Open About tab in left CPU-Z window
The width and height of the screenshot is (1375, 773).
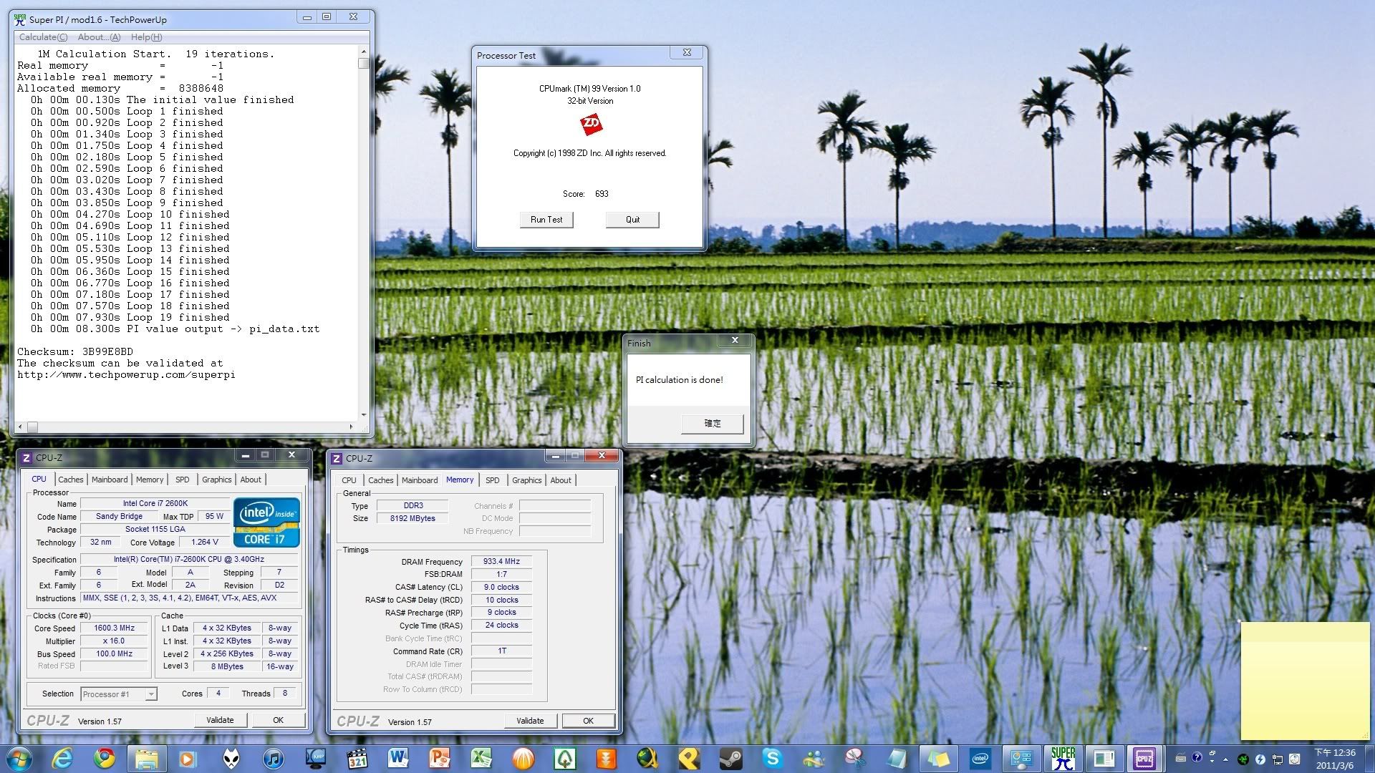[251, 480]
